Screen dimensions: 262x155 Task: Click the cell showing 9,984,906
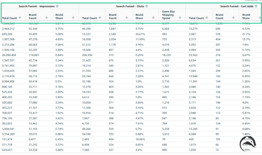[x=8, y=82]
